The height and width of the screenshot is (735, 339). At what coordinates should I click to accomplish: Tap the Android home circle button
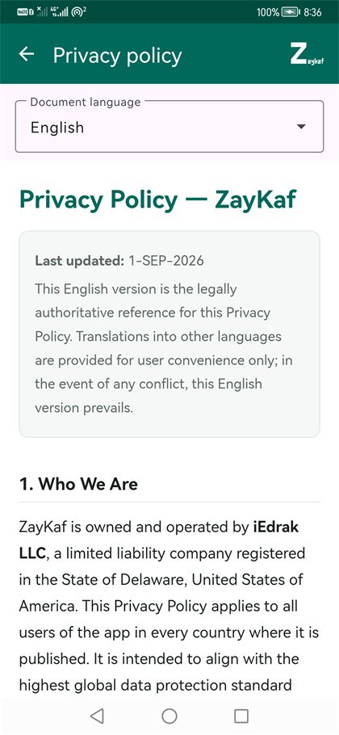click(x=169, y=716)
